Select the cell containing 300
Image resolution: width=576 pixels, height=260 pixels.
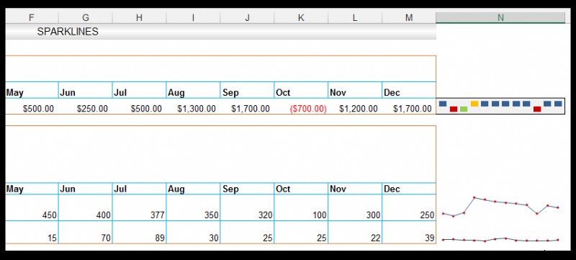(355, 207)
